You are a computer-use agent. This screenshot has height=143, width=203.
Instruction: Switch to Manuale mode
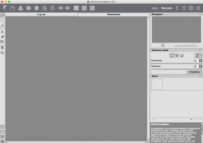tap(167, 8)
